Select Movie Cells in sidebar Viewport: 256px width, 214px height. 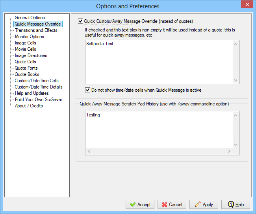26,49
